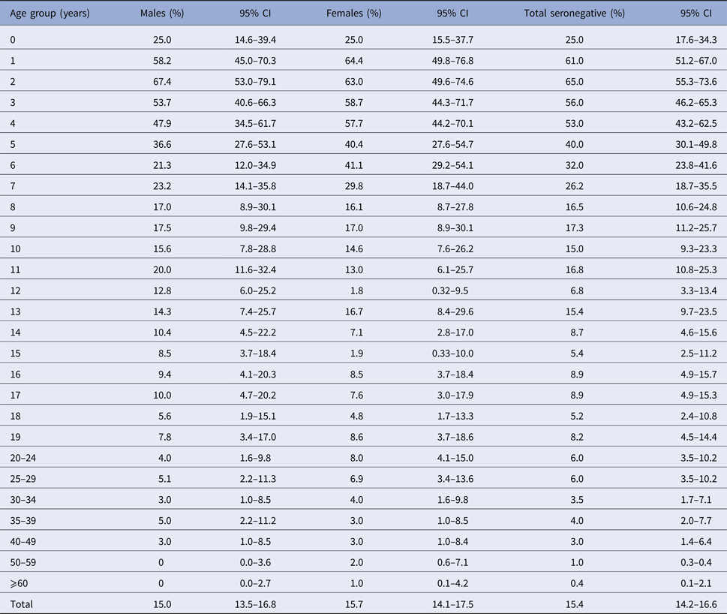Click the "Age group (years)" column header

pyautogui.click(x=50, y=14)
